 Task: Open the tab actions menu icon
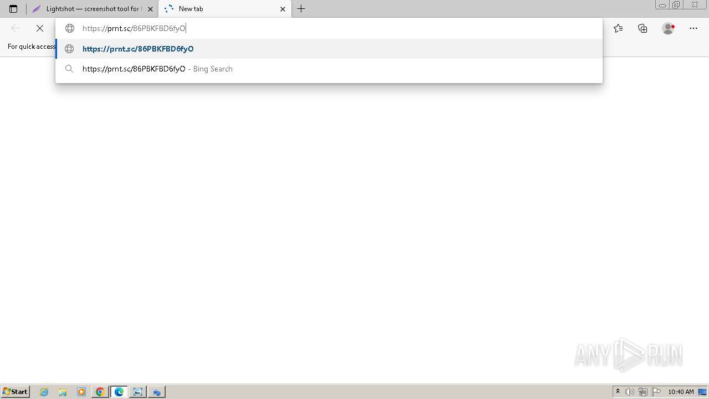[x=13, y=9]
